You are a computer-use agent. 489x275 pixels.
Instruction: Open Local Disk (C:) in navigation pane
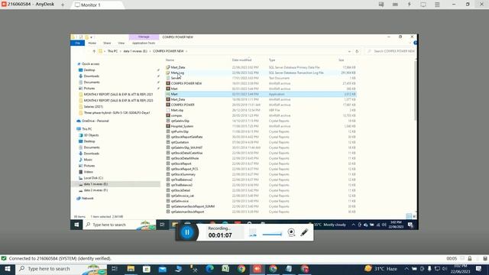[x=93, y=178]
